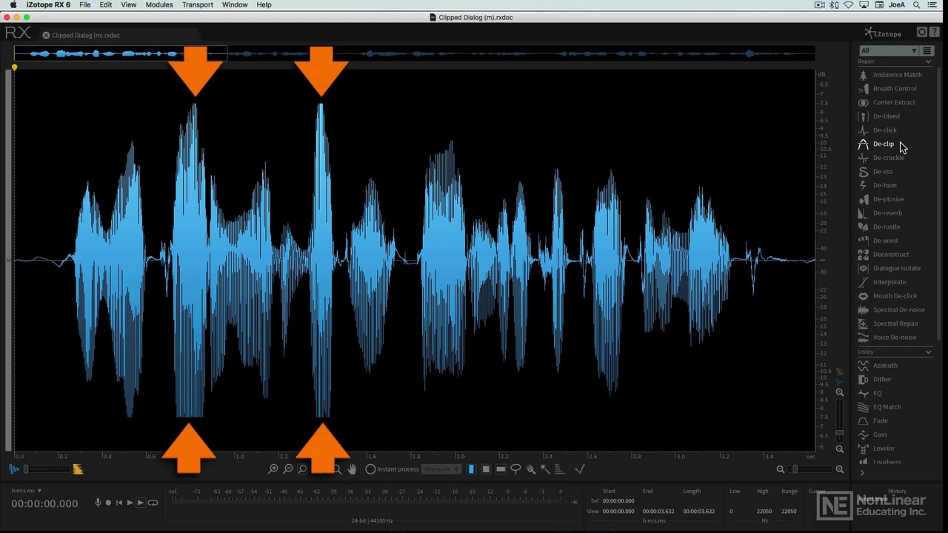Collapse the Repair module section
This screenshot has height=533, width=948.
tap(928, 61)
